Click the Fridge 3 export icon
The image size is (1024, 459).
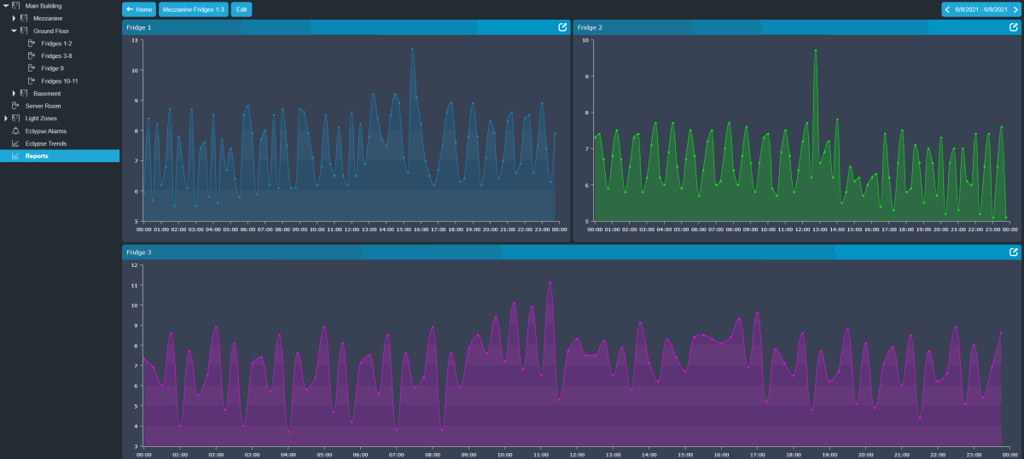coord(1014,253)
